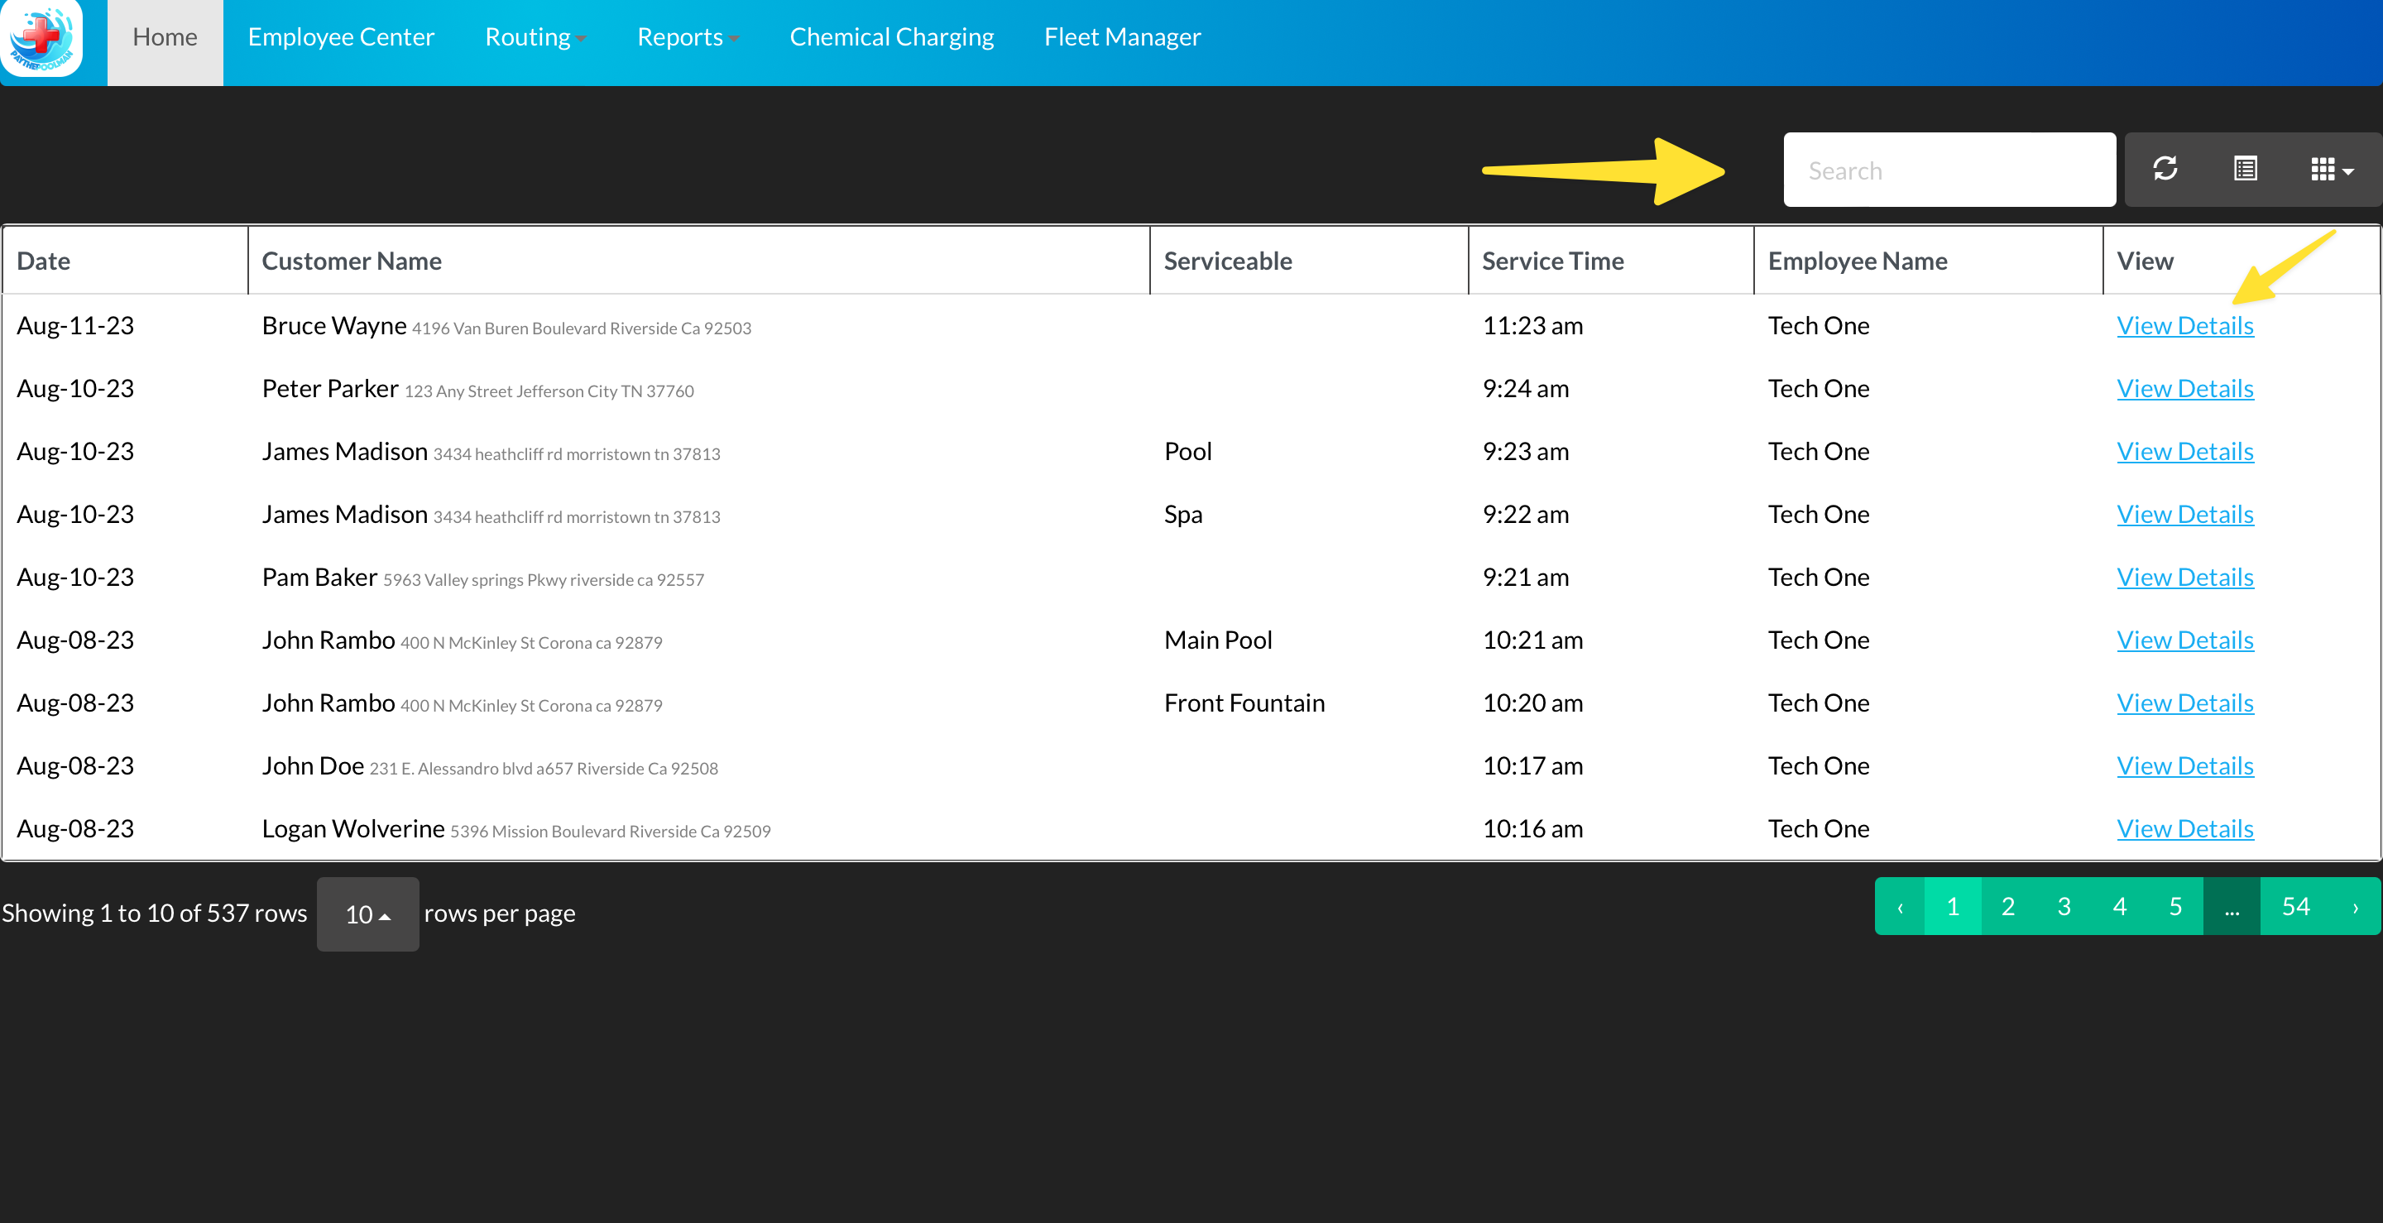This screenshot has width=2383, height=1223.
Task: Open View Details for Pam Baker
Action: 2184,578
